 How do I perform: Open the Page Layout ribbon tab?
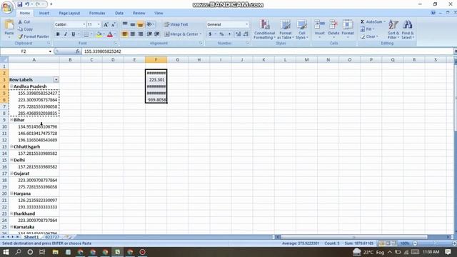point(69,13)
